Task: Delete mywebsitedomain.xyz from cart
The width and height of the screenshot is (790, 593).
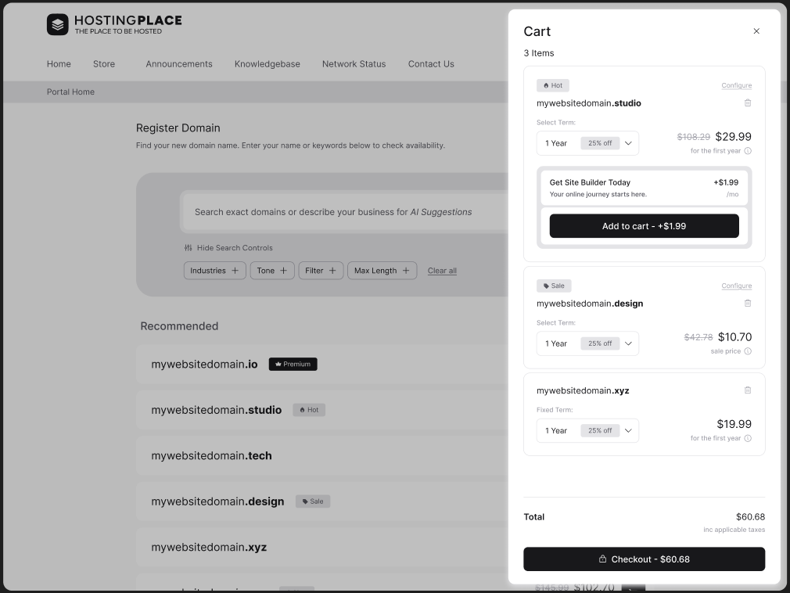Action: point(748,390)
